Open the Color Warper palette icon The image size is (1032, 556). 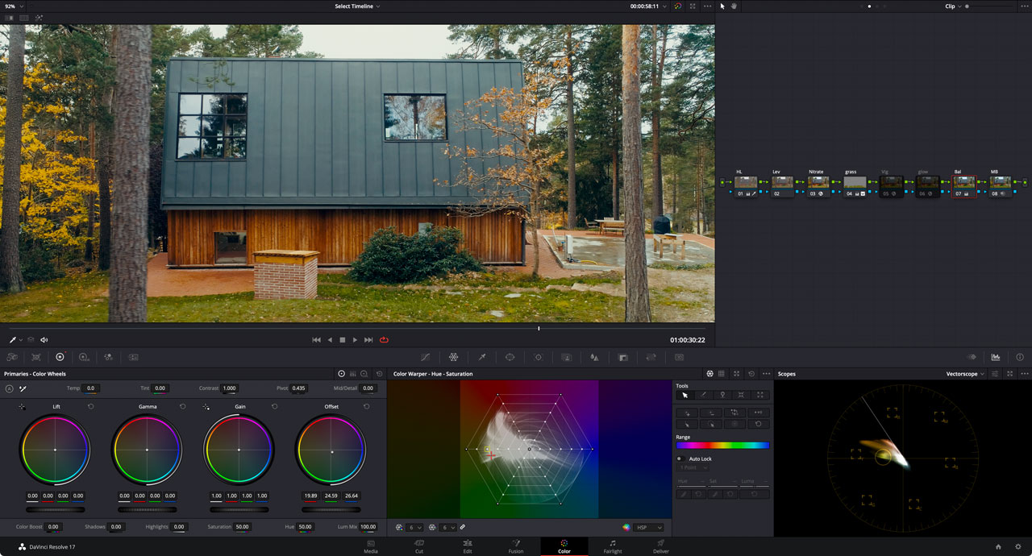[453, 357]
